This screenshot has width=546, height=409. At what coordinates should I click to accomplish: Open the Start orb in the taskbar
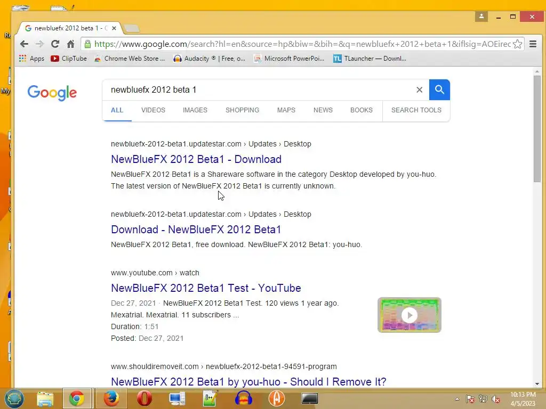(14, 398)
